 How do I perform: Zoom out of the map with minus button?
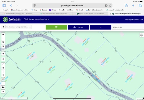tap(3, 38)
